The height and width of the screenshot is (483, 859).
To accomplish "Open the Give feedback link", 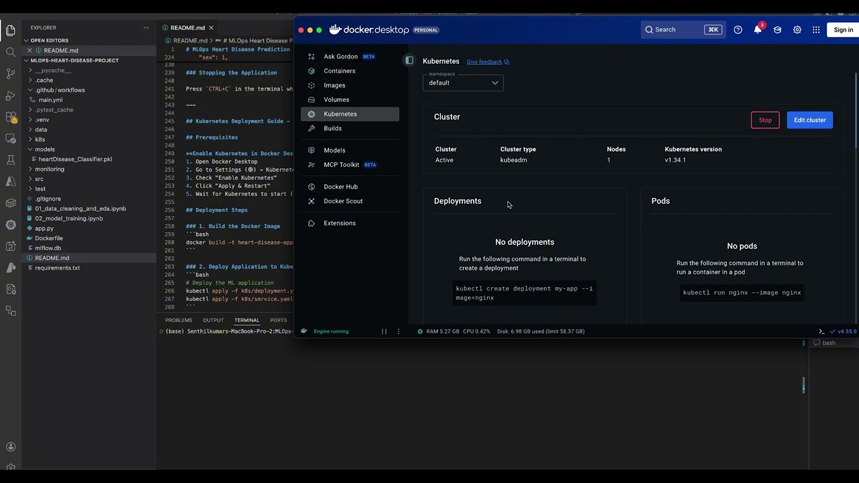I will click(x=487, y=62).
